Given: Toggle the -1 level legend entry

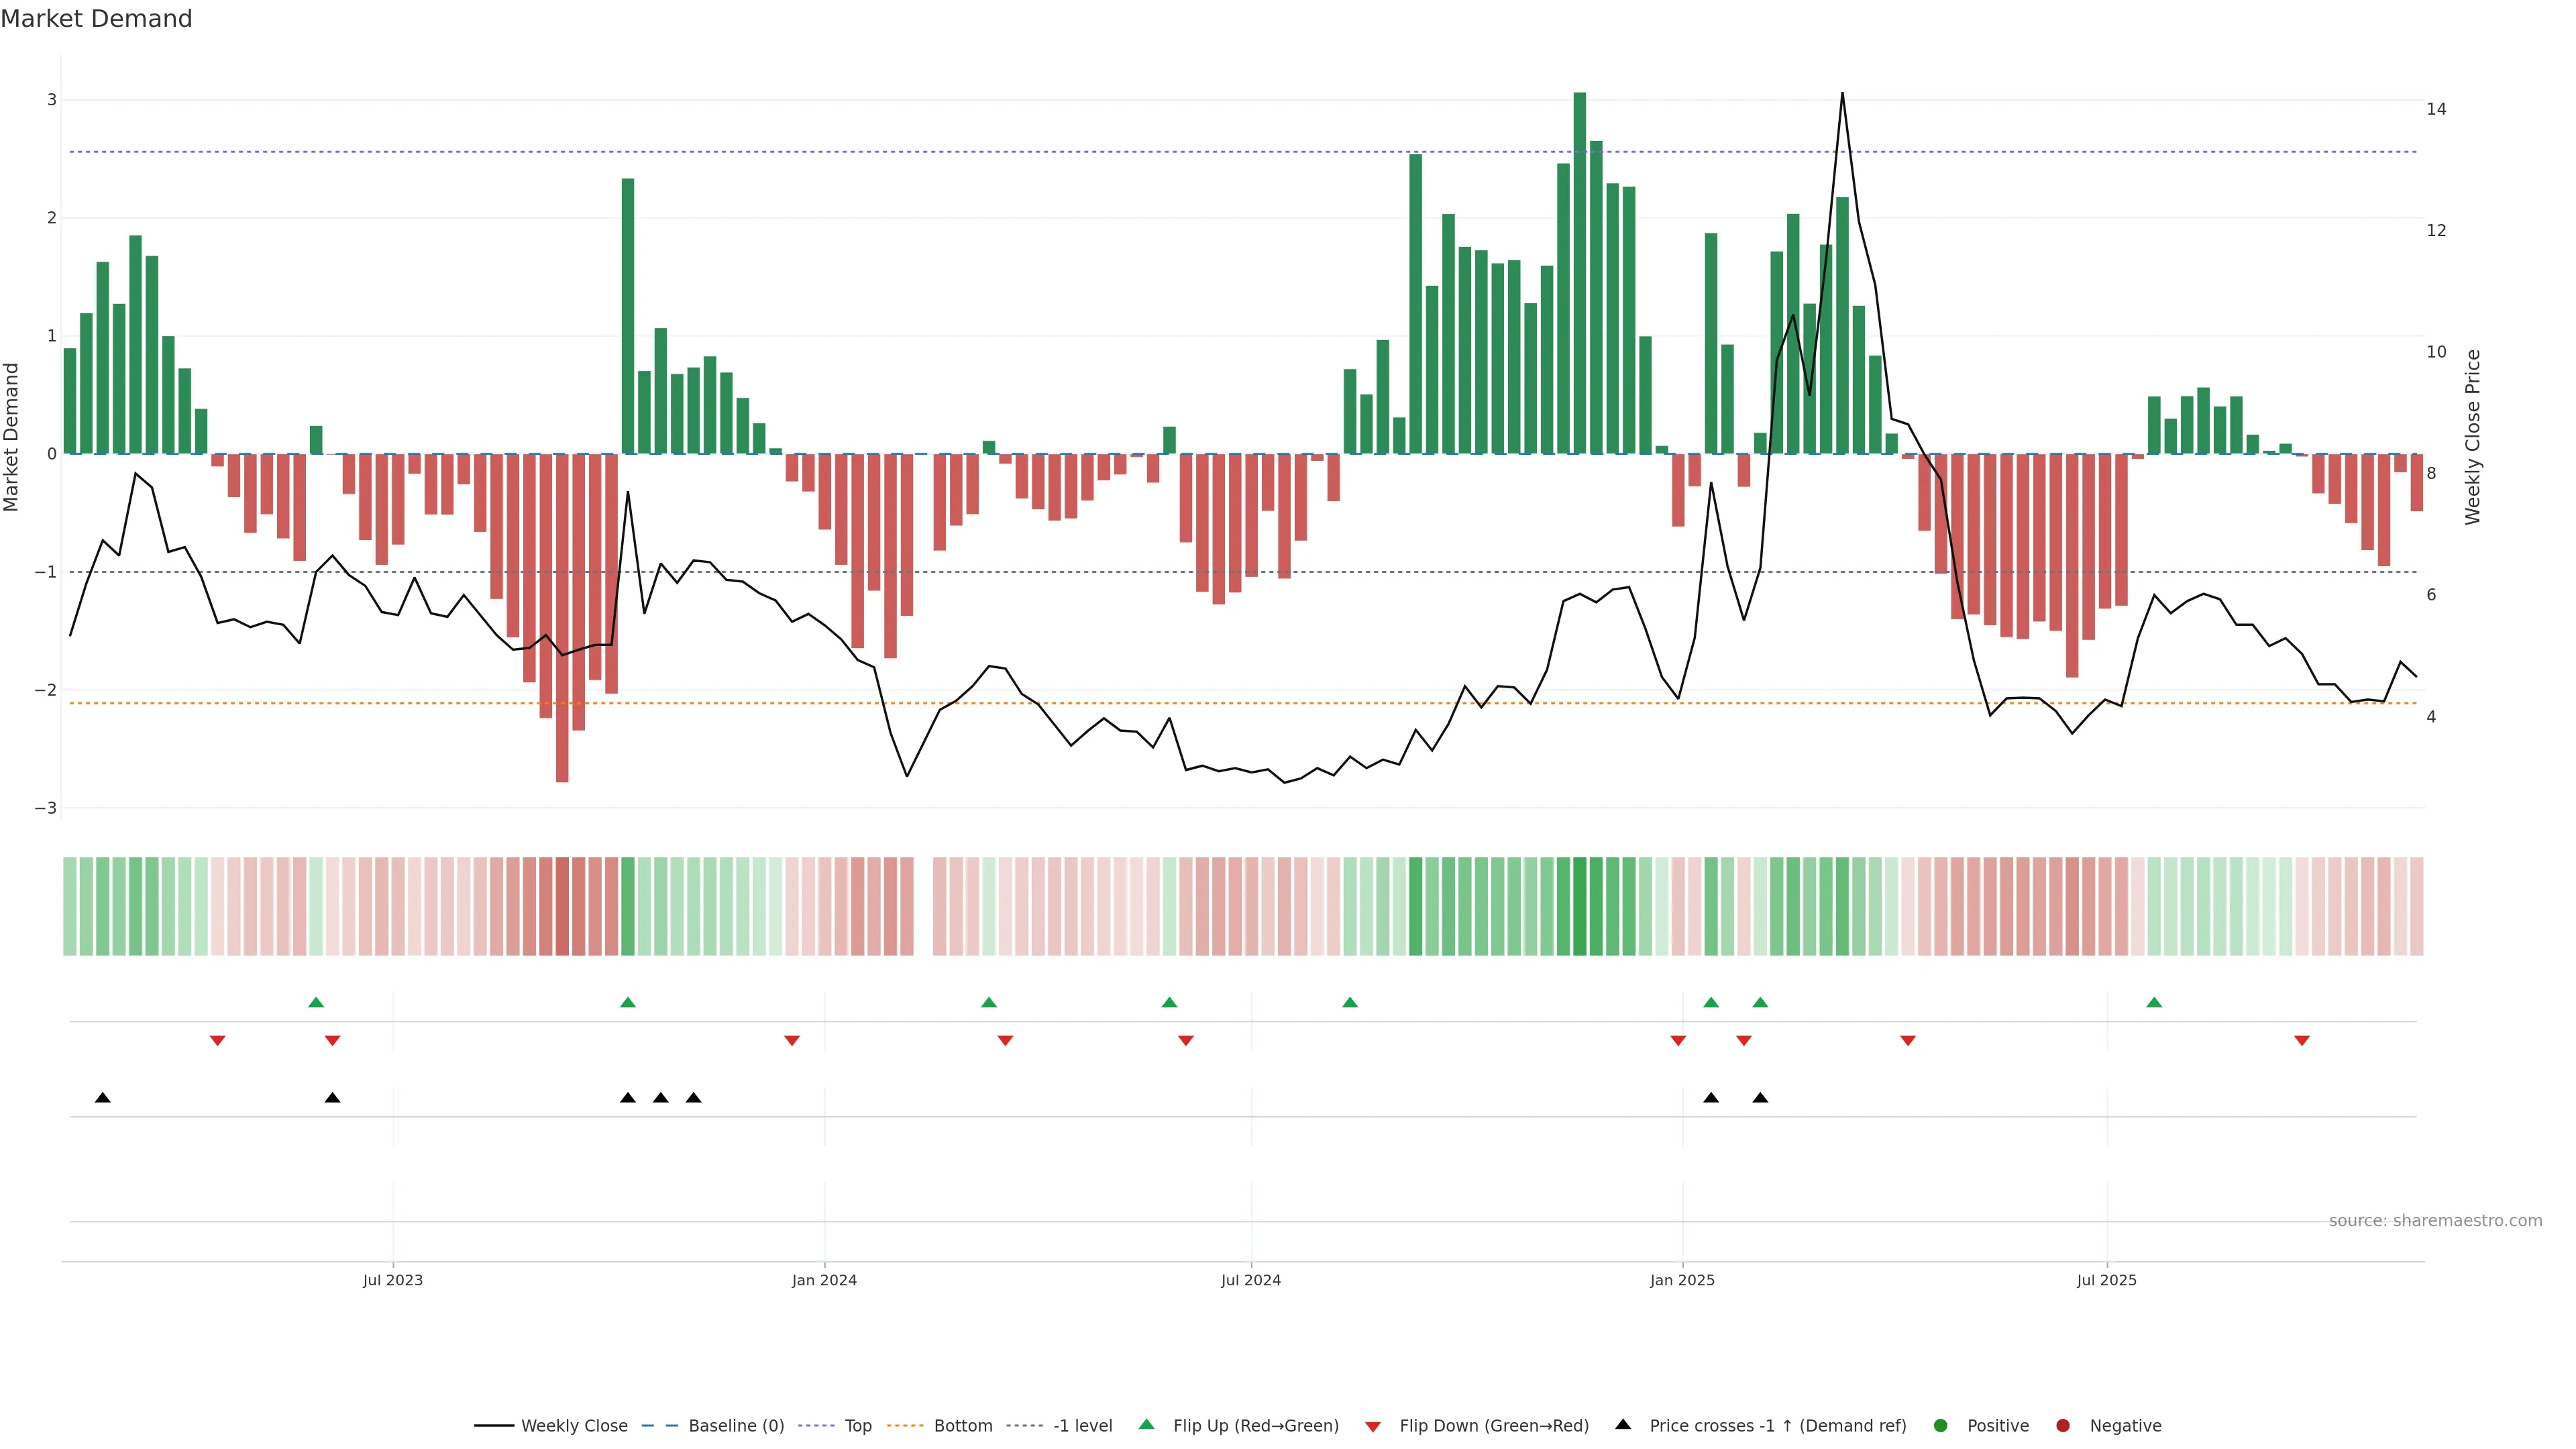Looking at the screenshot, I should pos(1082,1426).
